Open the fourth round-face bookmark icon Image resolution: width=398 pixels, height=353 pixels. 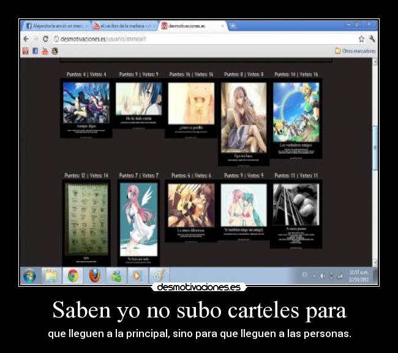coord(54,51)
